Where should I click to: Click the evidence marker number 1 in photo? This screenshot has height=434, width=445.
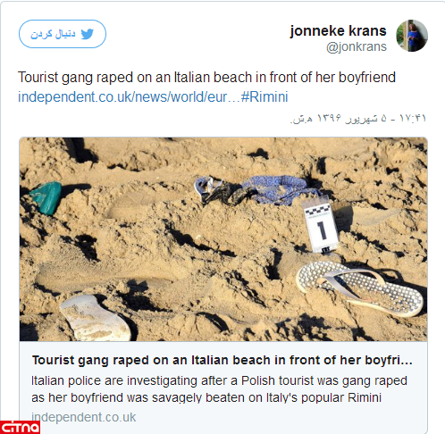coord(321,226)
